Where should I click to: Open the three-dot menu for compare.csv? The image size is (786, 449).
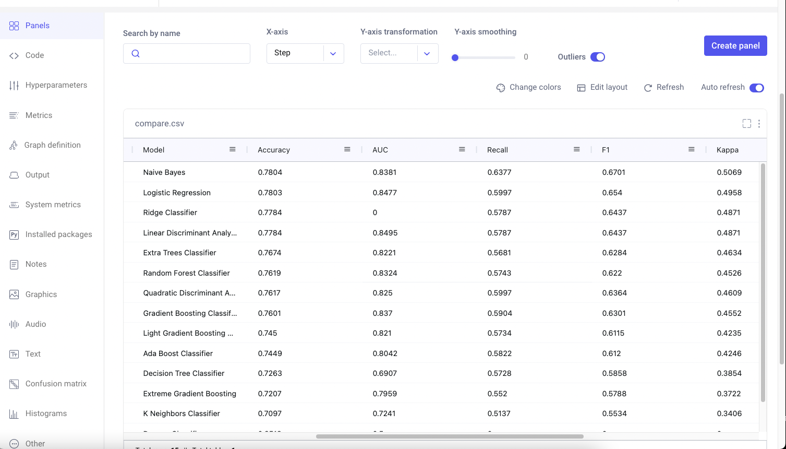(759, 124)
